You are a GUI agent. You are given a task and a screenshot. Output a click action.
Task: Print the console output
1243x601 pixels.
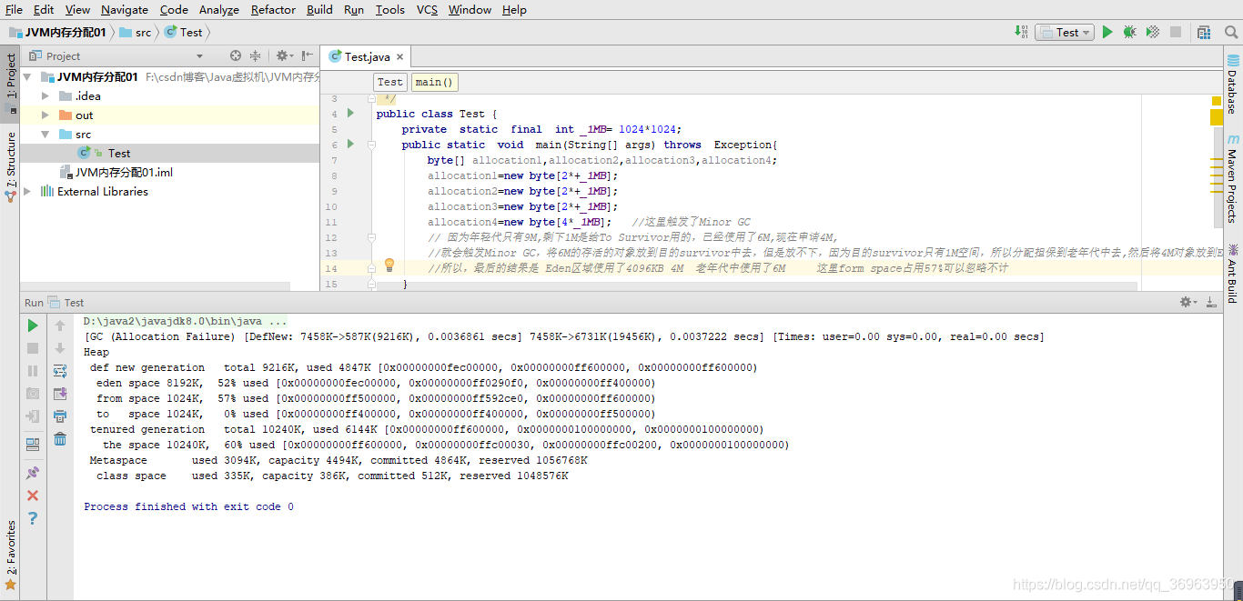[x=60, y=416]
